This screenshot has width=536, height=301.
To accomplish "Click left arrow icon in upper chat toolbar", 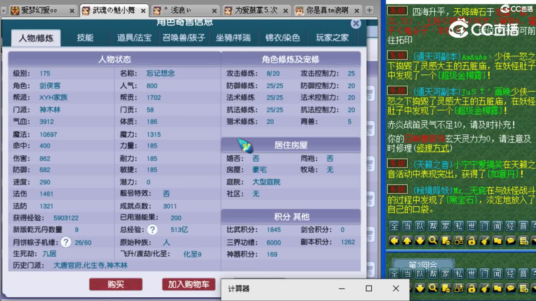I will [394, 240].
